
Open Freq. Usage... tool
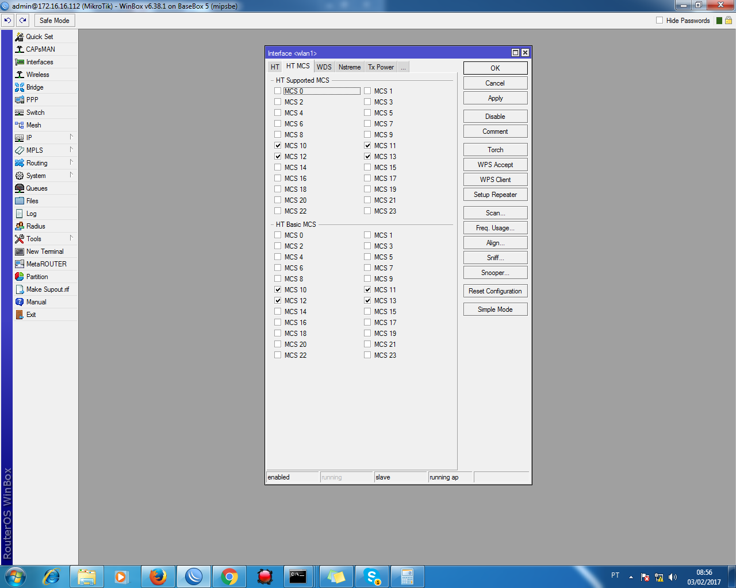click(495, 228)
